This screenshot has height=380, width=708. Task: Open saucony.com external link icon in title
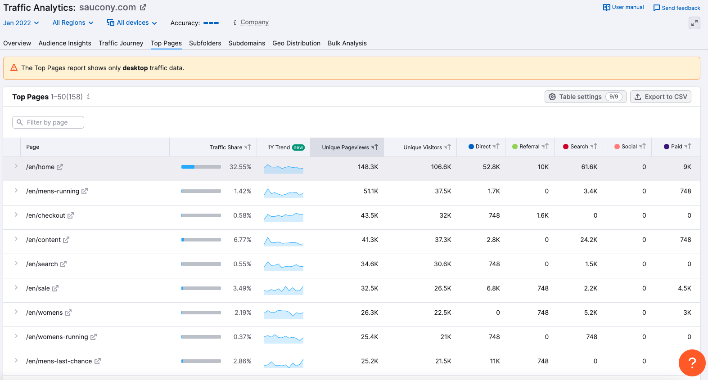[143, 8]
